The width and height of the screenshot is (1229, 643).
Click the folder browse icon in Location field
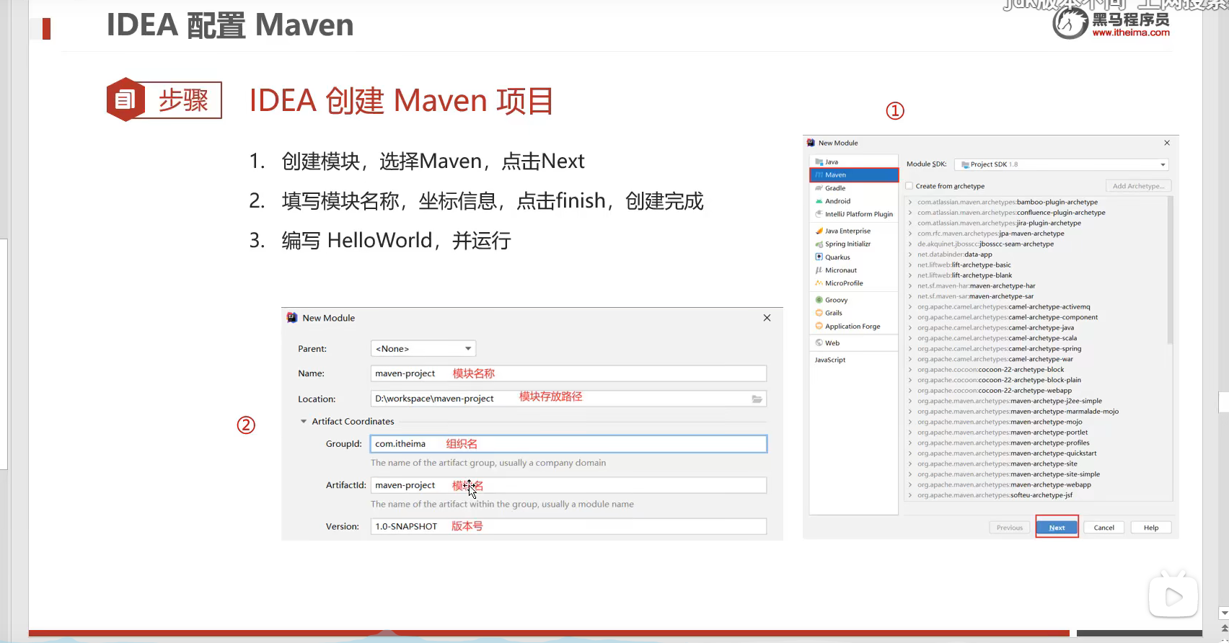point(757,399)
